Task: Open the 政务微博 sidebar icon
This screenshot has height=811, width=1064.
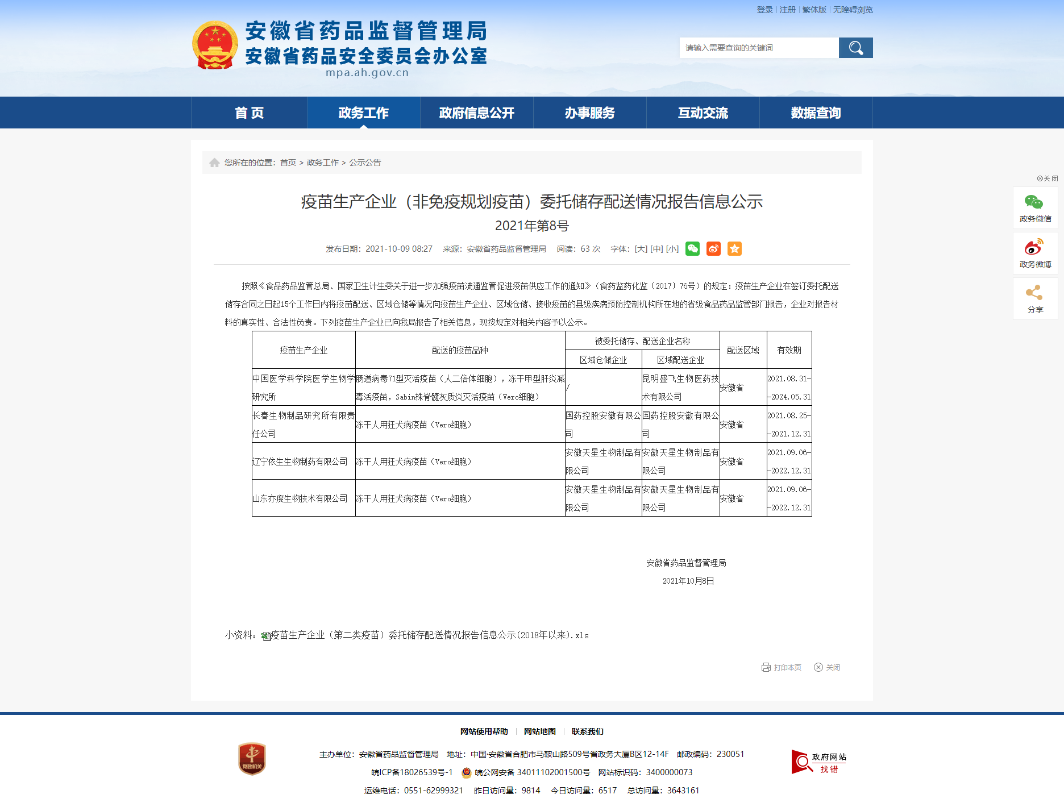Action: coord(1034,253)
